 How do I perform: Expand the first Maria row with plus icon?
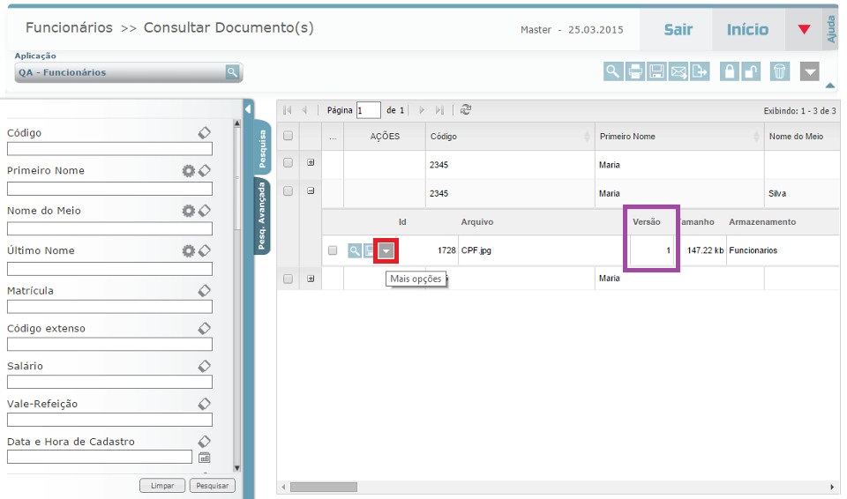pyautogui.click(x=311, y=163)
